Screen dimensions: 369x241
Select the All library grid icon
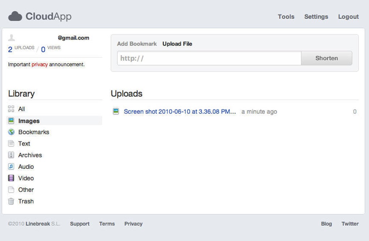[11, 109]
